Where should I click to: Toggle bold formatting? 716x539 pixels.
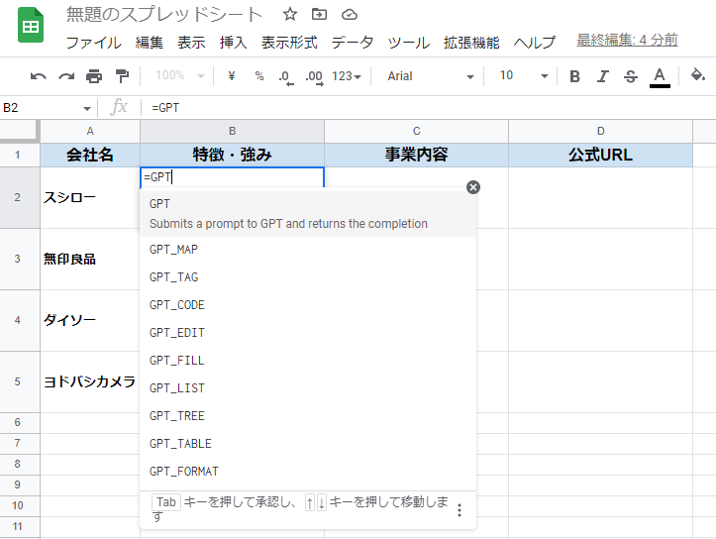tap(575, 76)
